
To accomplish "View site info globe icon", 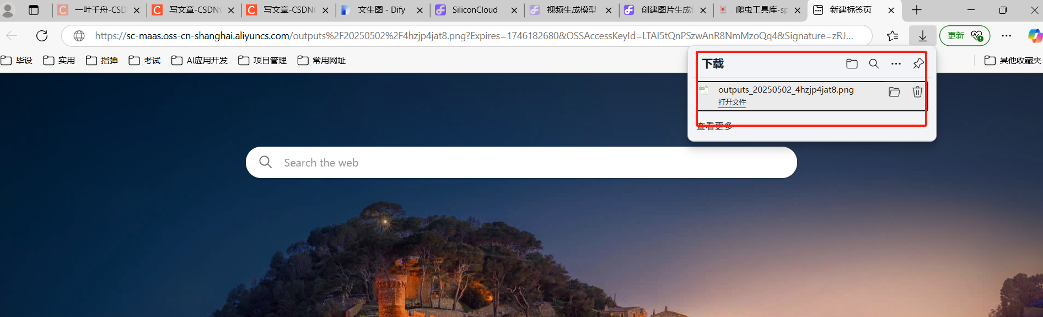I will [79, 36].
